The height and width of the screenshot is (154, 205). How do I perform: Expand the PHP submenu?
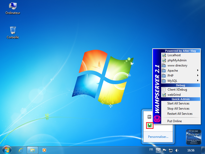pos(181,75)
